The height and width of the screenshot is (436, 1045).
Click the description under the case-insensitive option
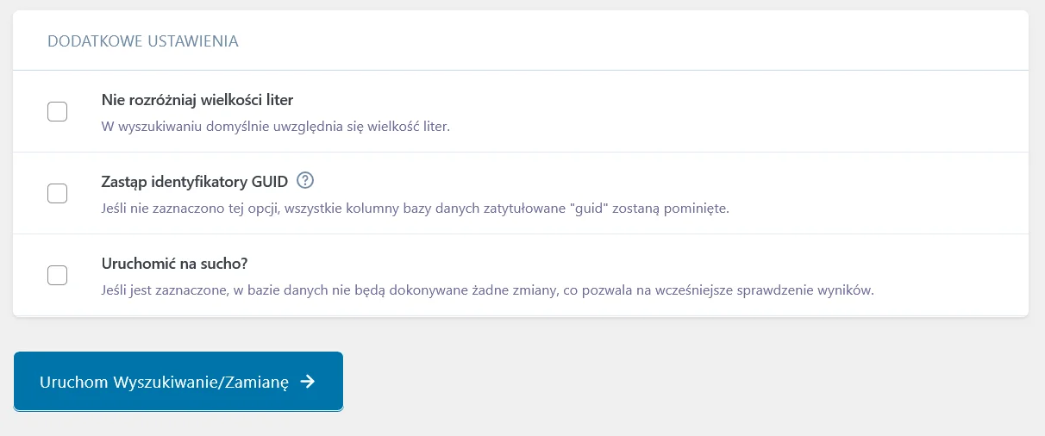[276, 127]
